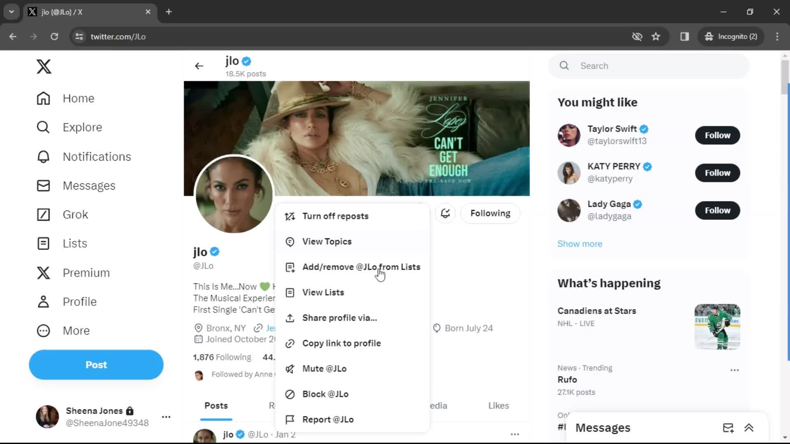Click the Post compose button
The image size is (790, 444).
coord(96,365)
